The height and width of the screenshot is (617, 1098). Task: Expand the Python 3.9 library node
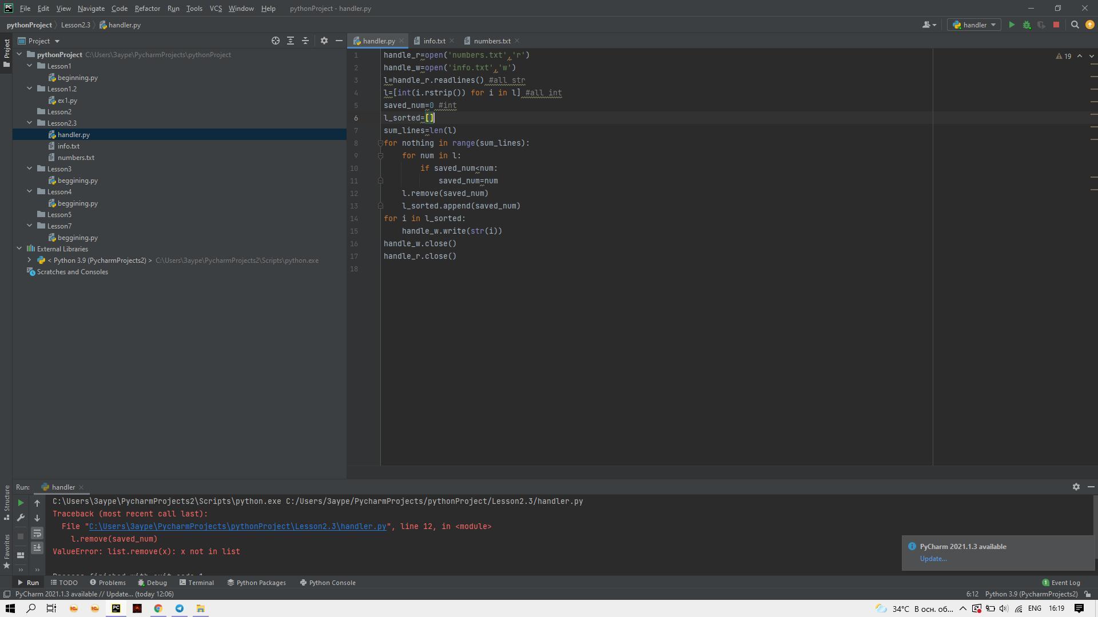pos(30,261)
